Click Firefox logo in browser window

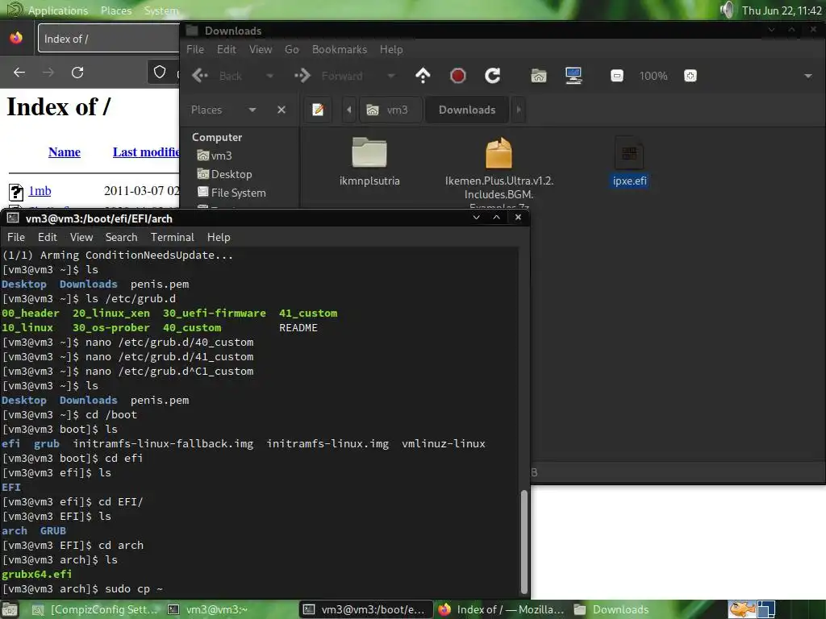16,39
